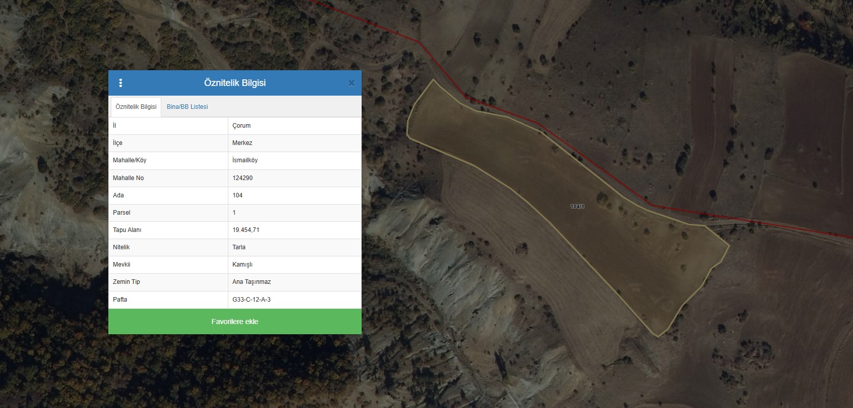Click the Pafta value G33-C-12-A-3
The image size is (853, 408).
(252, 300)
